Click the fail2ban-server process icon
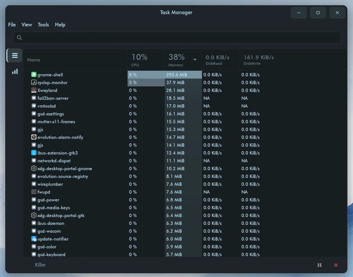353x277 pixels. [x=34, y=98]
